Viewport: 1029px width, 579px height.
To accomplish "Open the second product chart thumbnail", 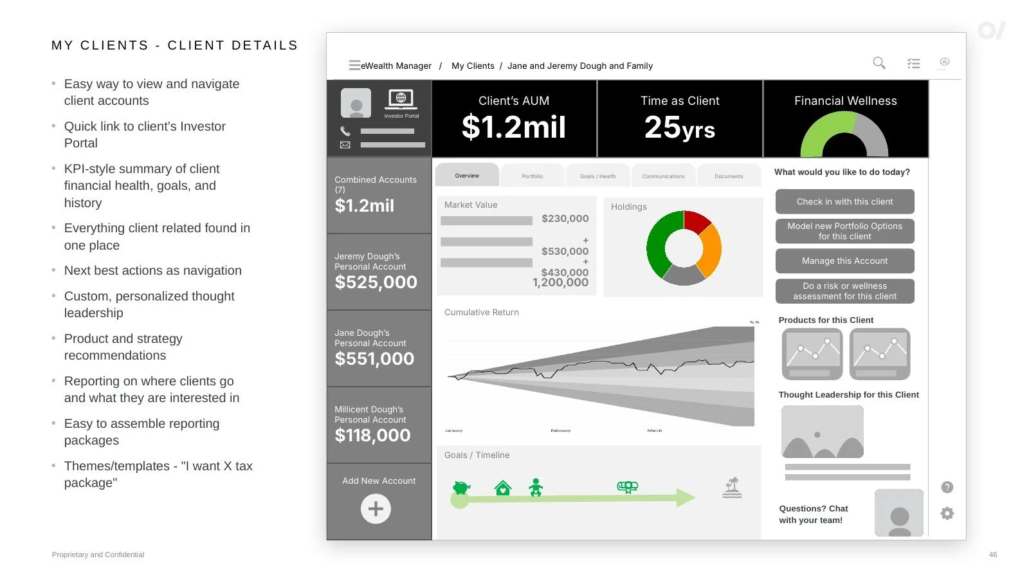I will (x=880, y=354).
